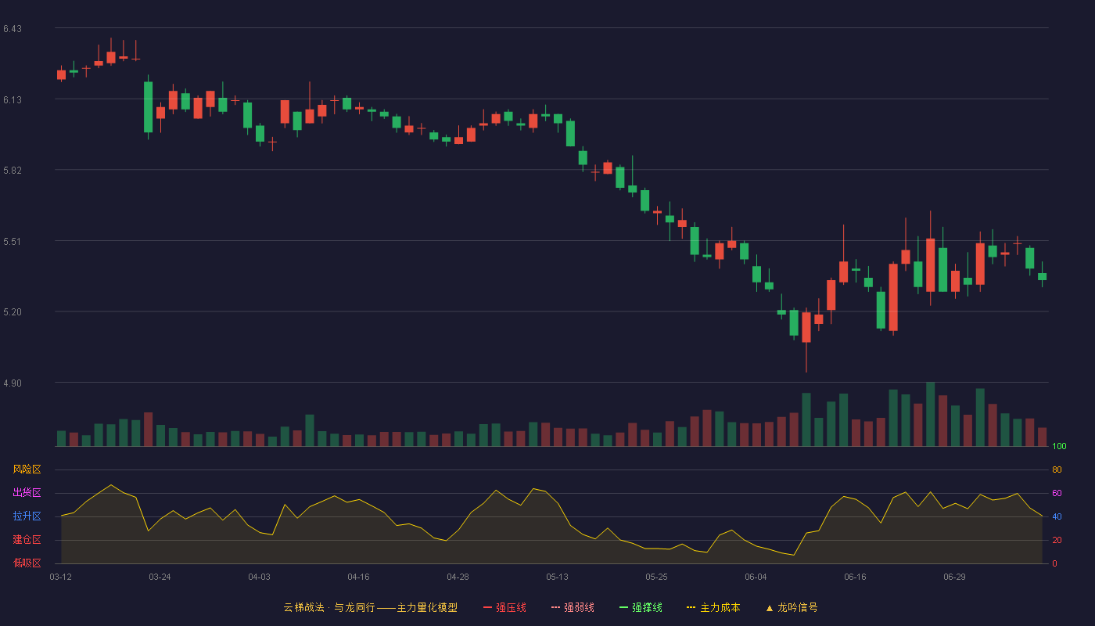1095x626 pixels.
Task: Click the 龙吟信号 triangle marker
Action: [x=769, y=607]
